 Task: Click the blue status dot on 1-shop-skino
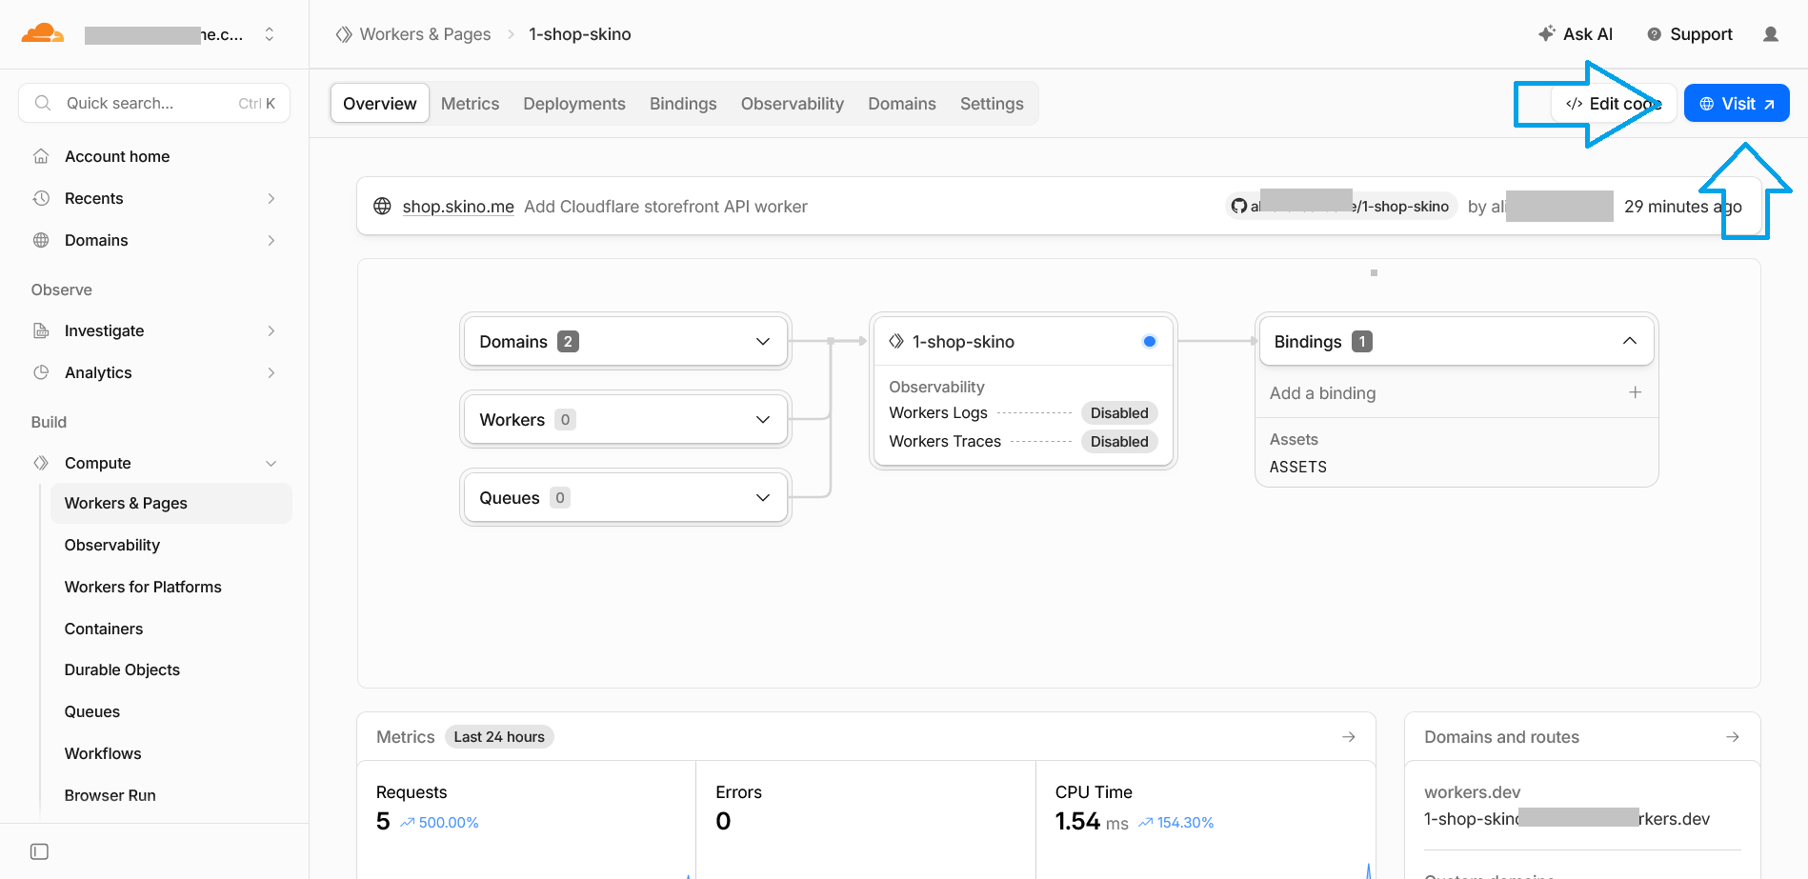point(1150,341)
